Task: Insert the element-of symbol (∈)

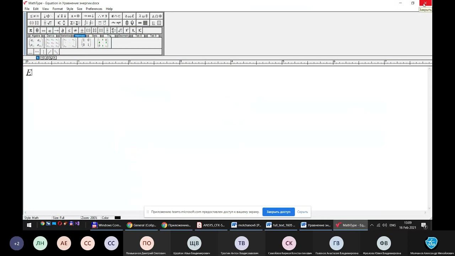Action: 50,31
